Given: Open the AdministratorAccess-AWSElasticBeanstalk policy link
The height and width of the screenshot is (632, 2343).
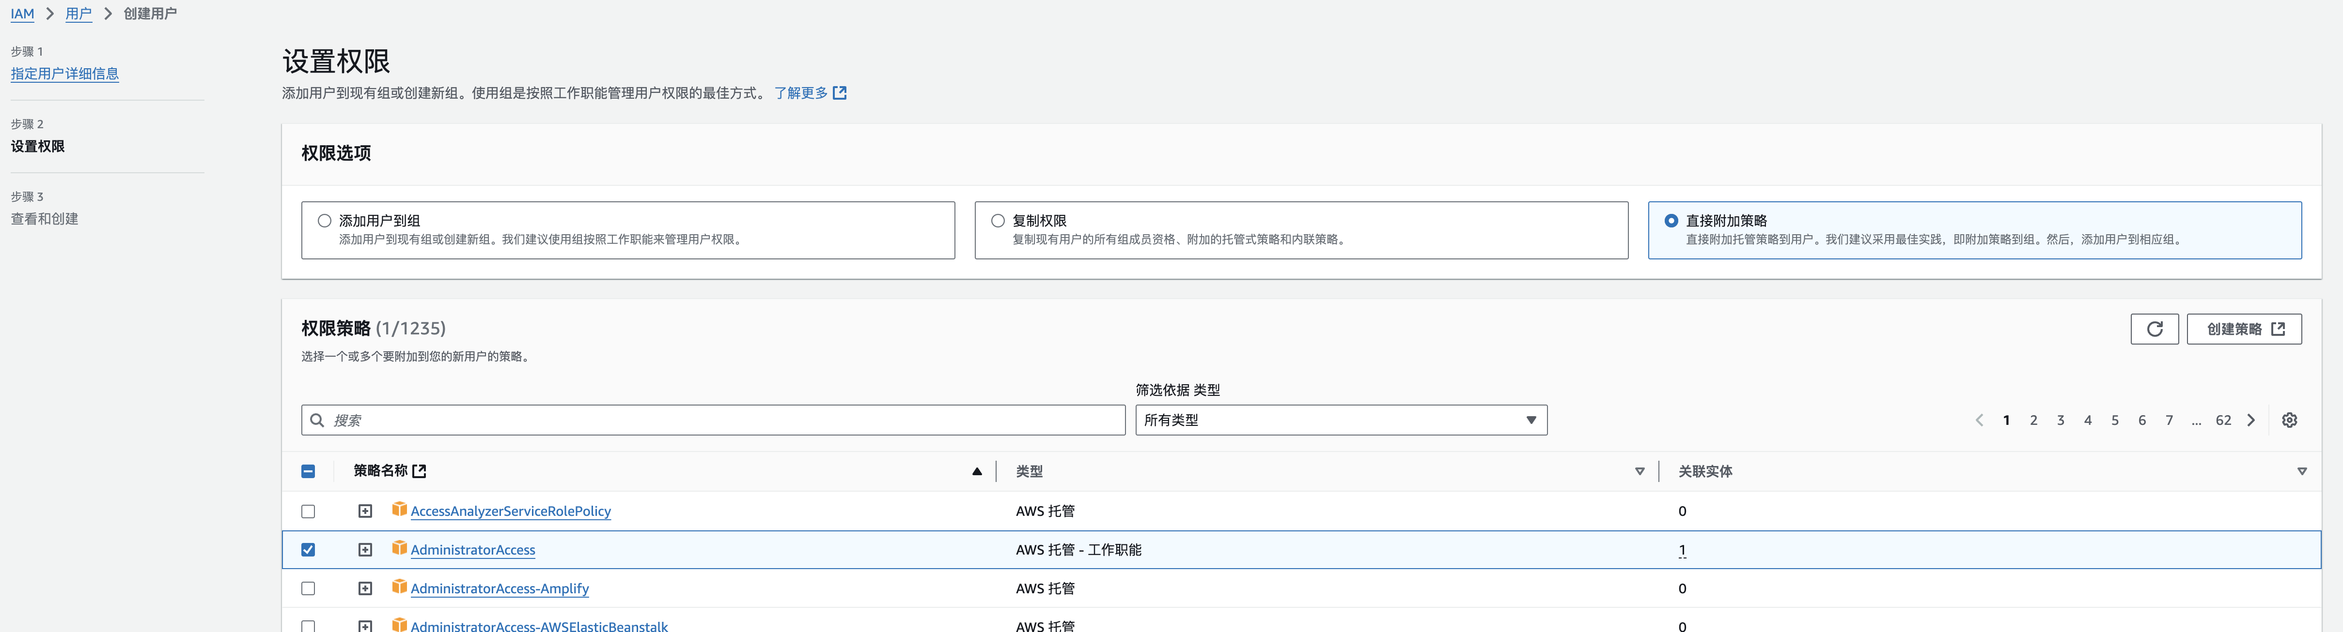Looking at the screenshot, I should click(539, 626).
